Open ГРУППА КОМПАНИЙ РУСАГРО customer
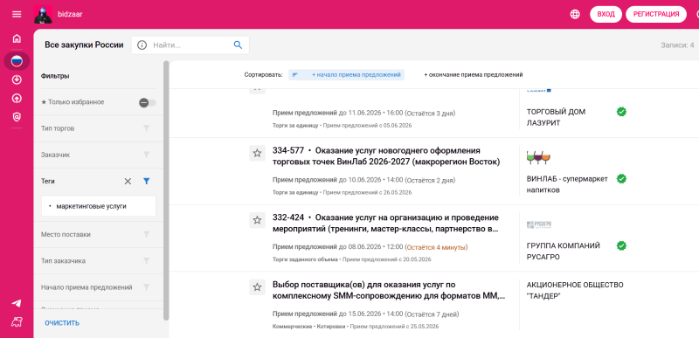 pos(563,252)
